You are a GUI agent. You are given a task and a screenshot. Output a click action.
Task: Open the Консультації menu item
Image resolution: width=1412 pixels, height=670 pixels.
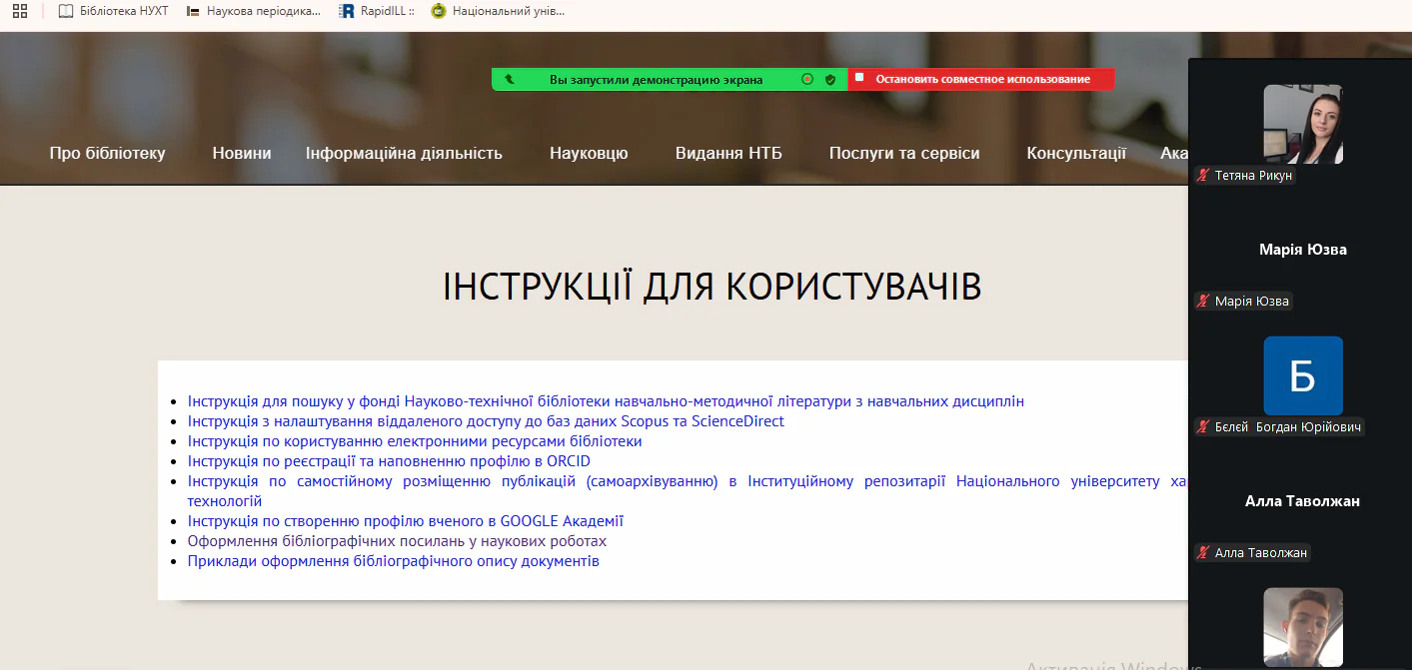click(x=1075, y=153)
